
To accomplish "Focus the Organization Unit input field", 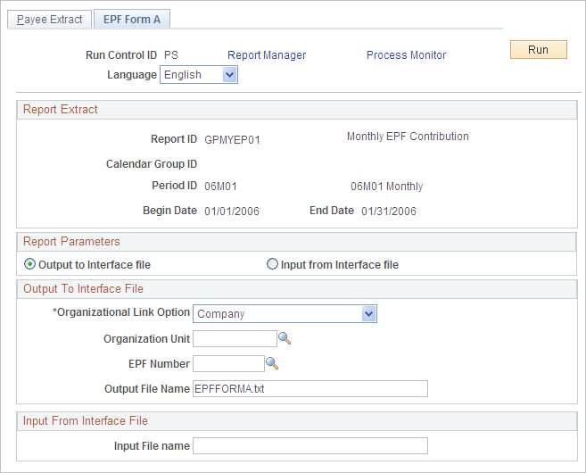I will click(x=235, y=339).
